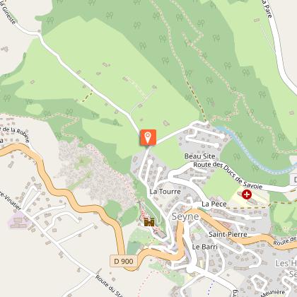Screen dimensions: 297x297
Task: Click the Le Barri label
Action: point(204,247)
